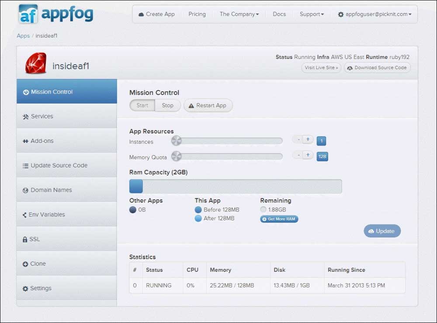Click the AppFog logo
Image resolution: width=437 pixels, height=323 pixels.
pyautogui.click(x=56, y=14)
